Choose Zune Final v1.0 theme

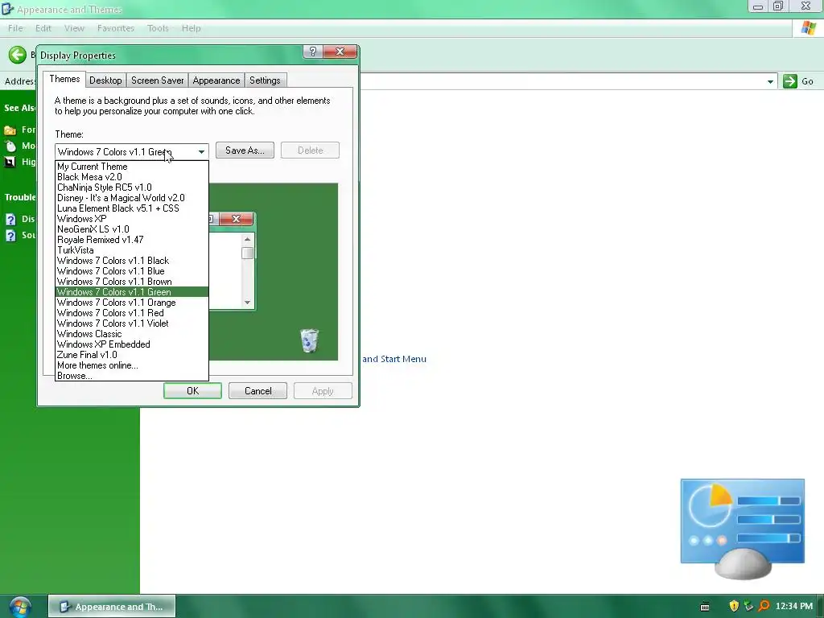point(132,355)
